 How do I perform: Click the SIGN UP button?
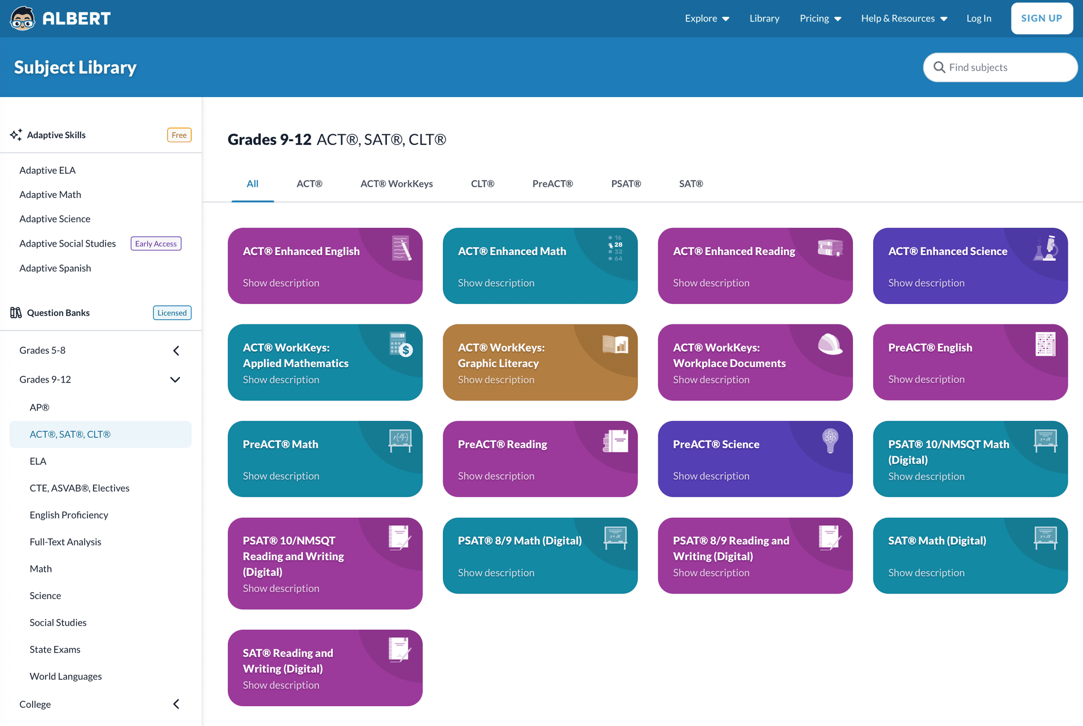[1042, 19]
